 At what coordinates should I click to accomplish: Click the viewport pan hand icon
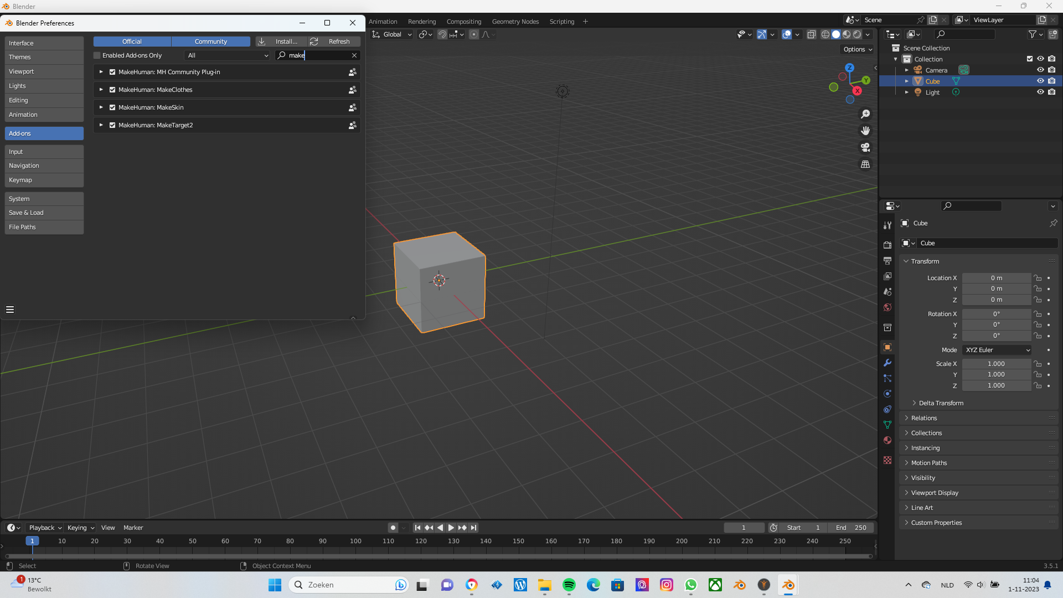click(865, 131)
